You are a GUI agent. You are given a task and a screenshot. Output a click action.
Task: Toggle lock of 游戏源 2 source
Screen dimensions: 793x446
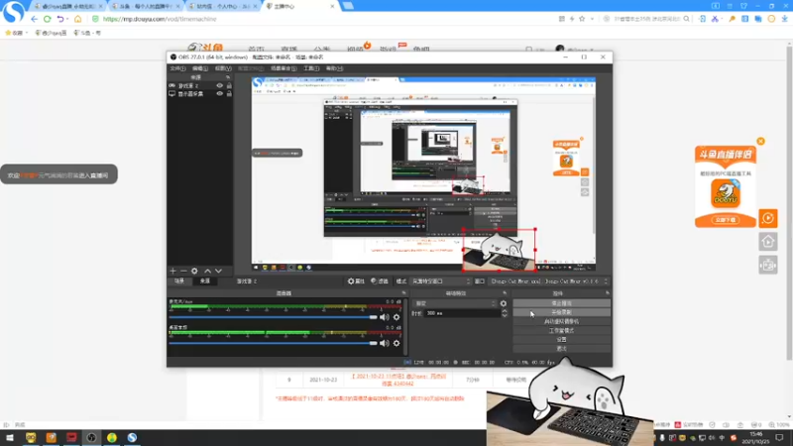coord(229,85)
